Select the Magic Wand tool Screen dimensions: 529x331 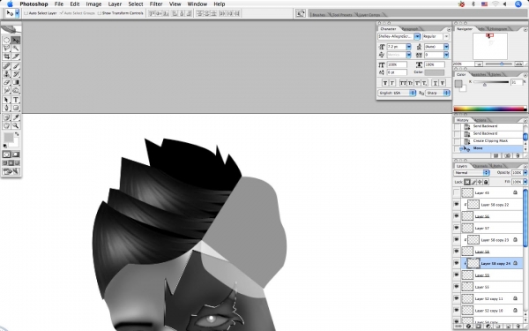16,49
